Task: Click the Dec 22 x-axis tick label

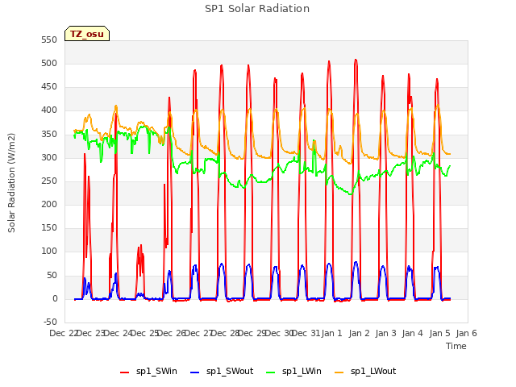Action: point(64,333)
